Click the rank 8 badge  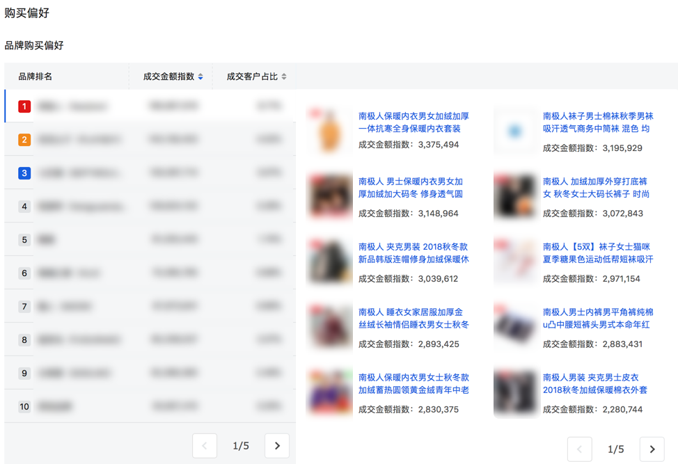click(x=24, y=340)
